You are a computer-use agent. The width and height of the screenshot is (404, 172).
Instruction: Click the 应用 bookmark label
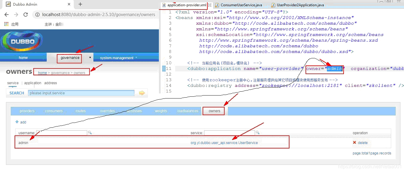click(x=15, y=24)
